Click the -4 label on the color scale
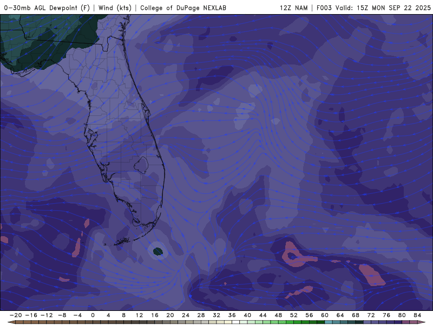 pos(77,315)
